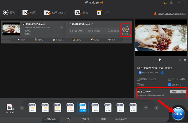
Task: Switch to the よく使われる tab
Action: [x=50, y=119]
